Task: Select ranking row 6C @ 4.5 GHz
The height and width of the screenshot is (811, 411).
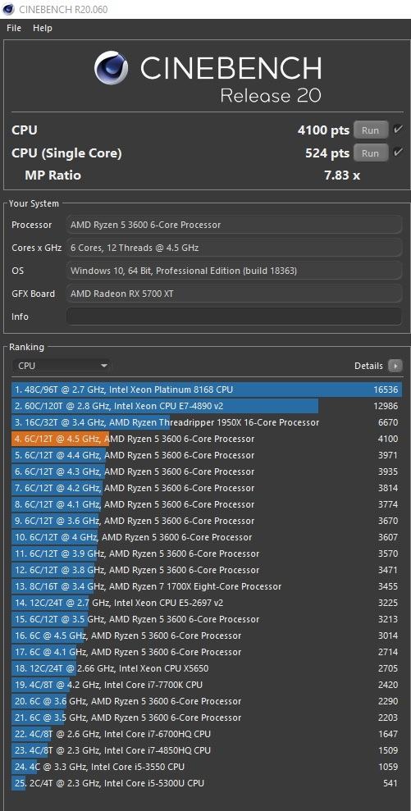Action: pyautogui.click(x=207, y=636)
